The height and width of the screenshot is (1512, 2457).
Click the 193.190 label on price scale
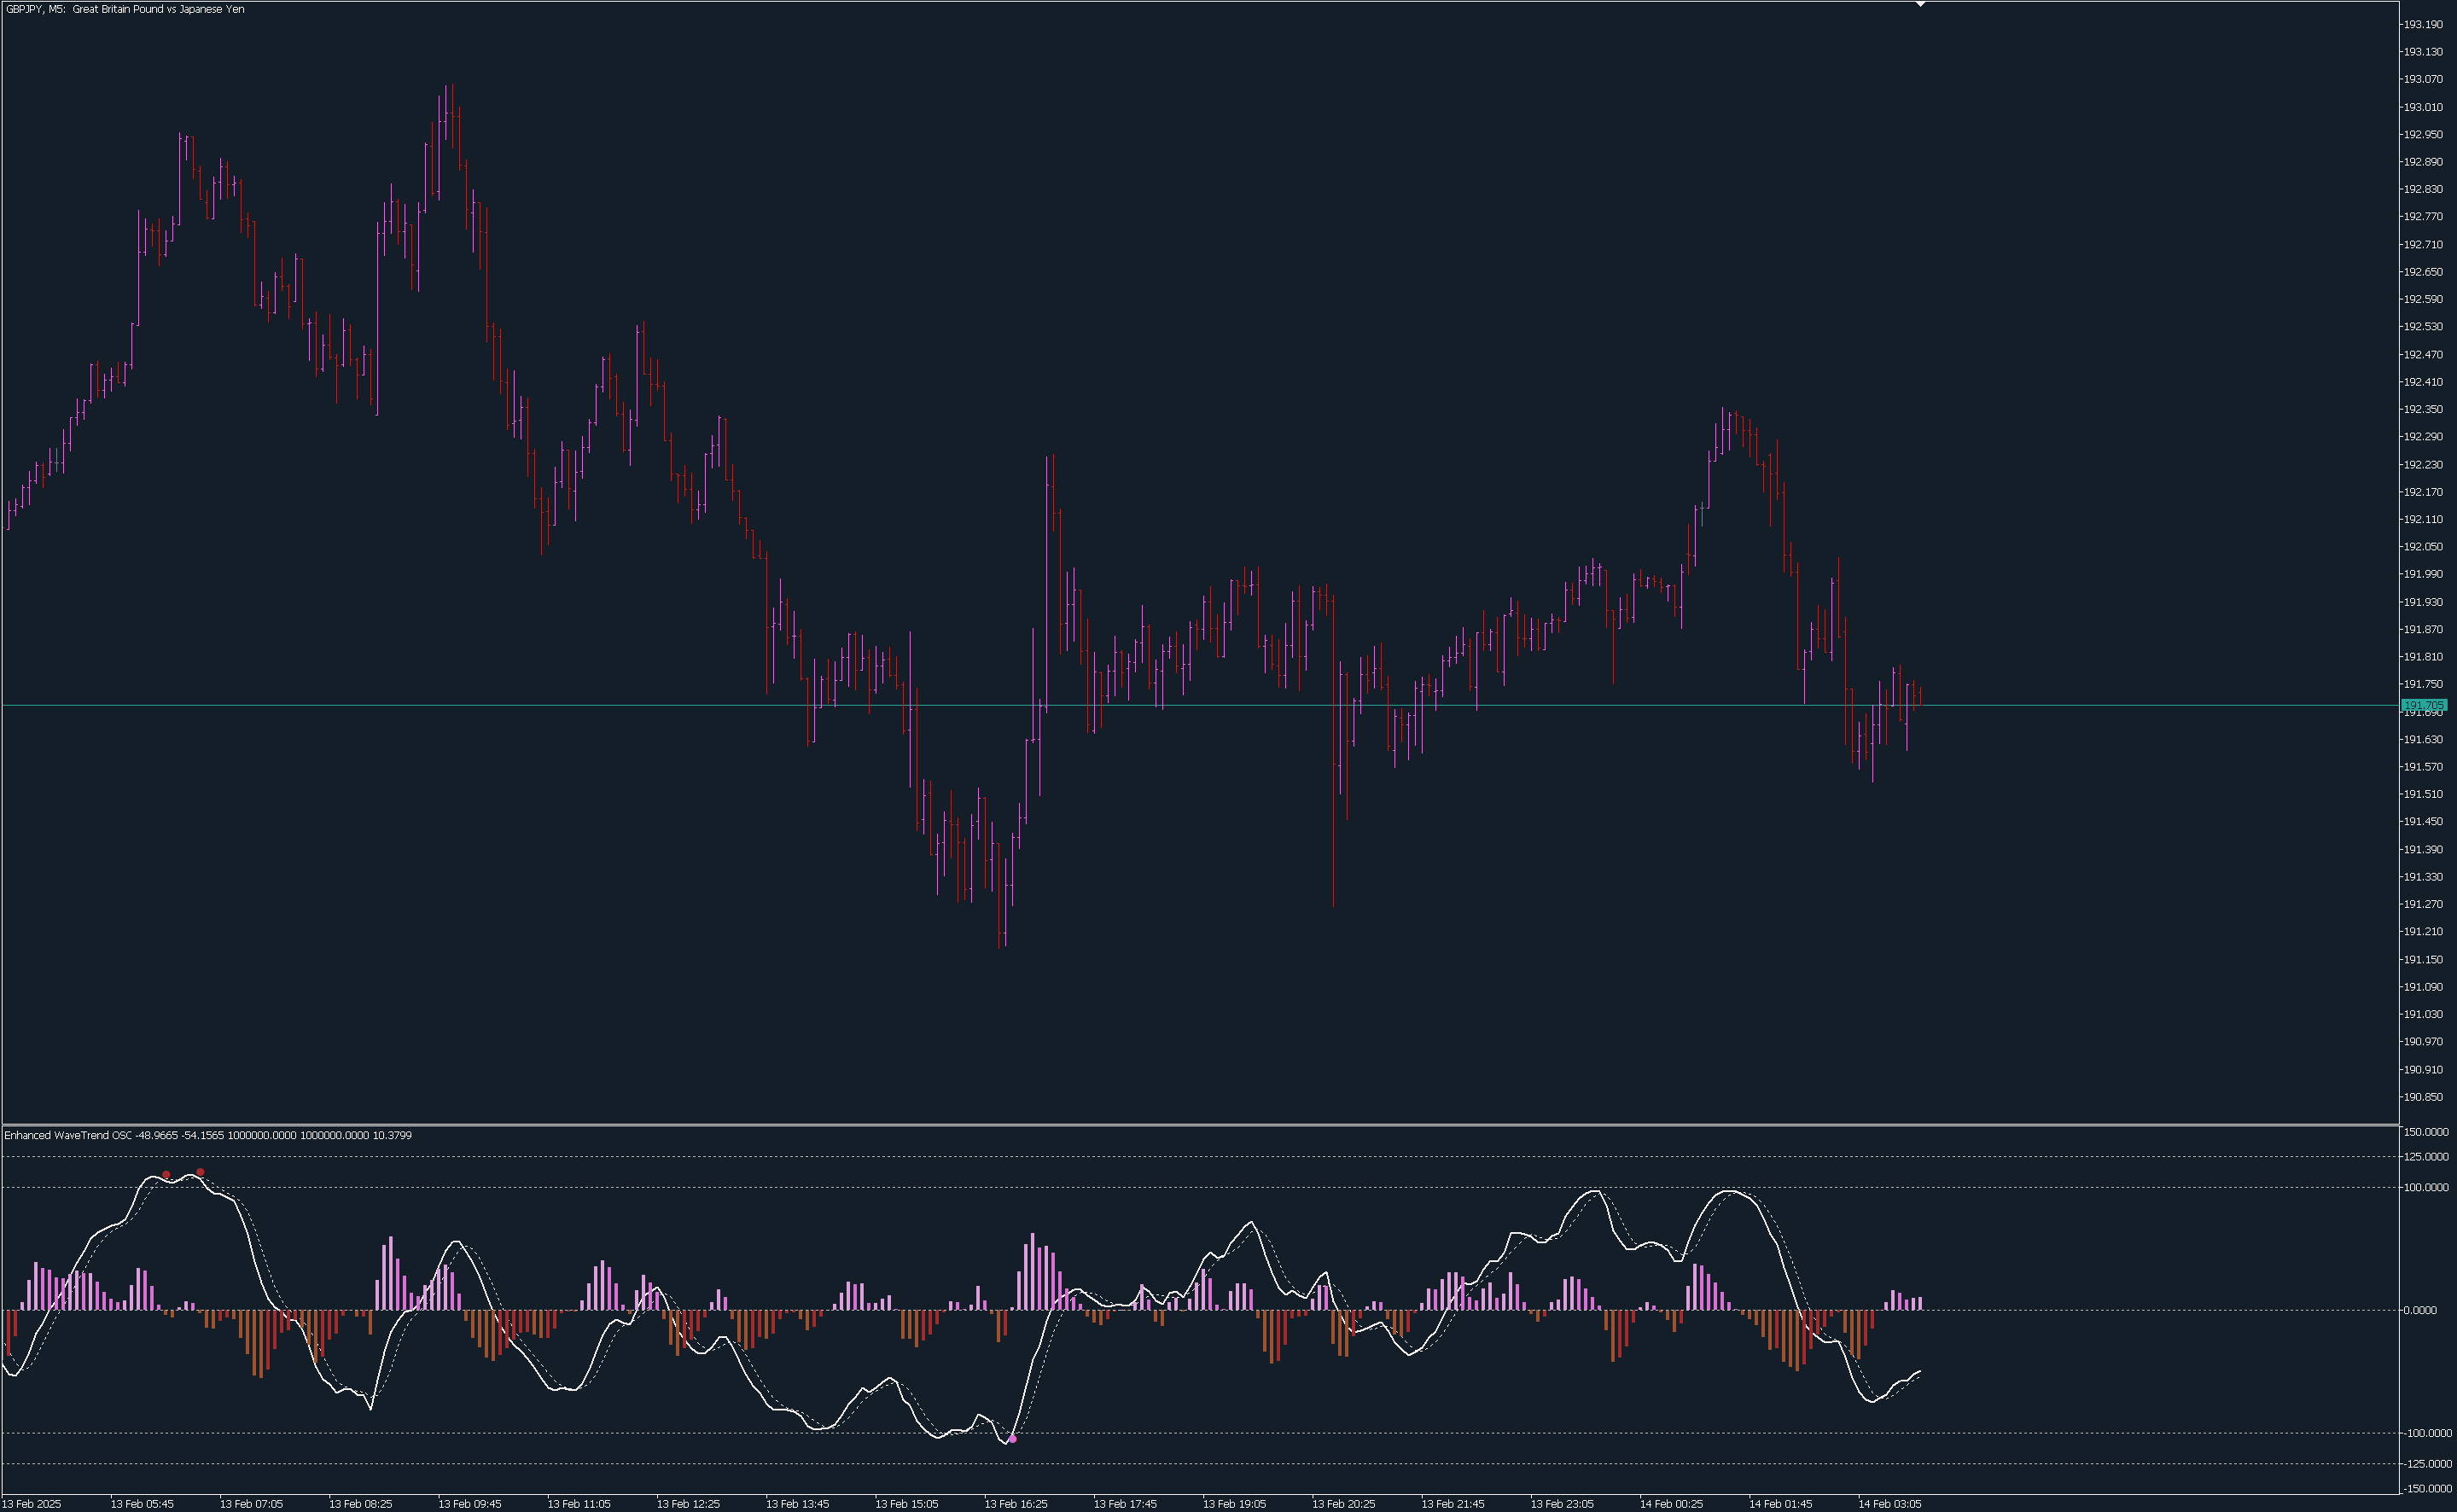[2423, 24]
